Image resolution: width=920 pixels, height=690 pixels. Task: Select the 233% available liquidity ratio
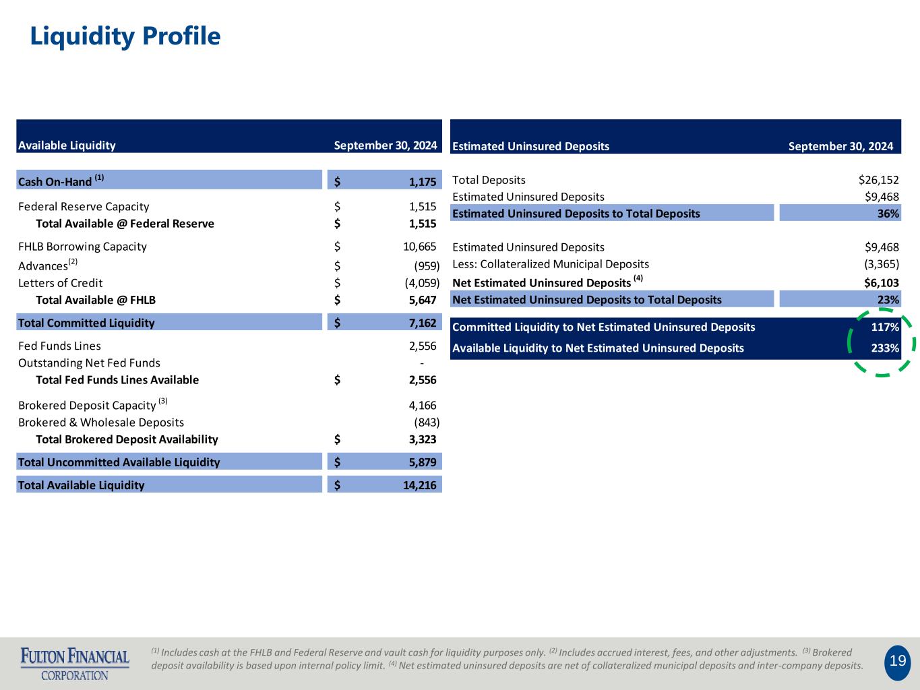coord(884,348)
